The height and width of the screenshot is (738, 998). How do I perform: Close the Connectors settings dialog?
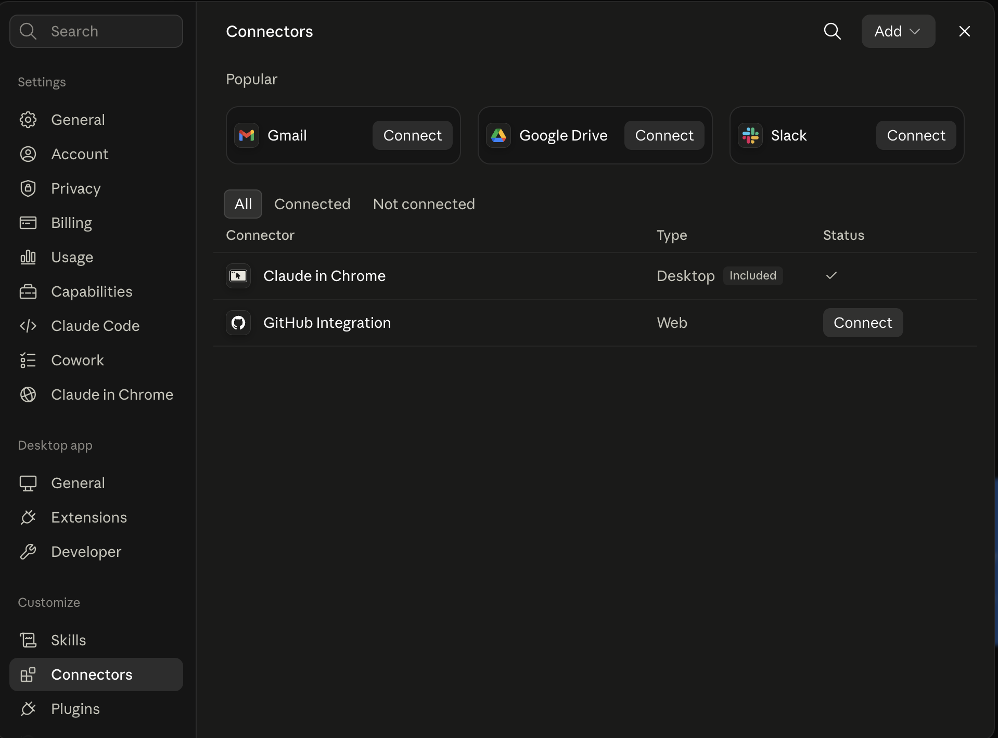click(x=965, y=31)
